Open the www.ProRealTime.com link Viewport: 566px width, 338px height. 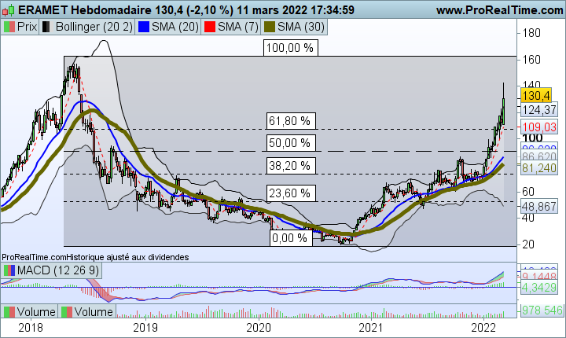pos(500,10)
